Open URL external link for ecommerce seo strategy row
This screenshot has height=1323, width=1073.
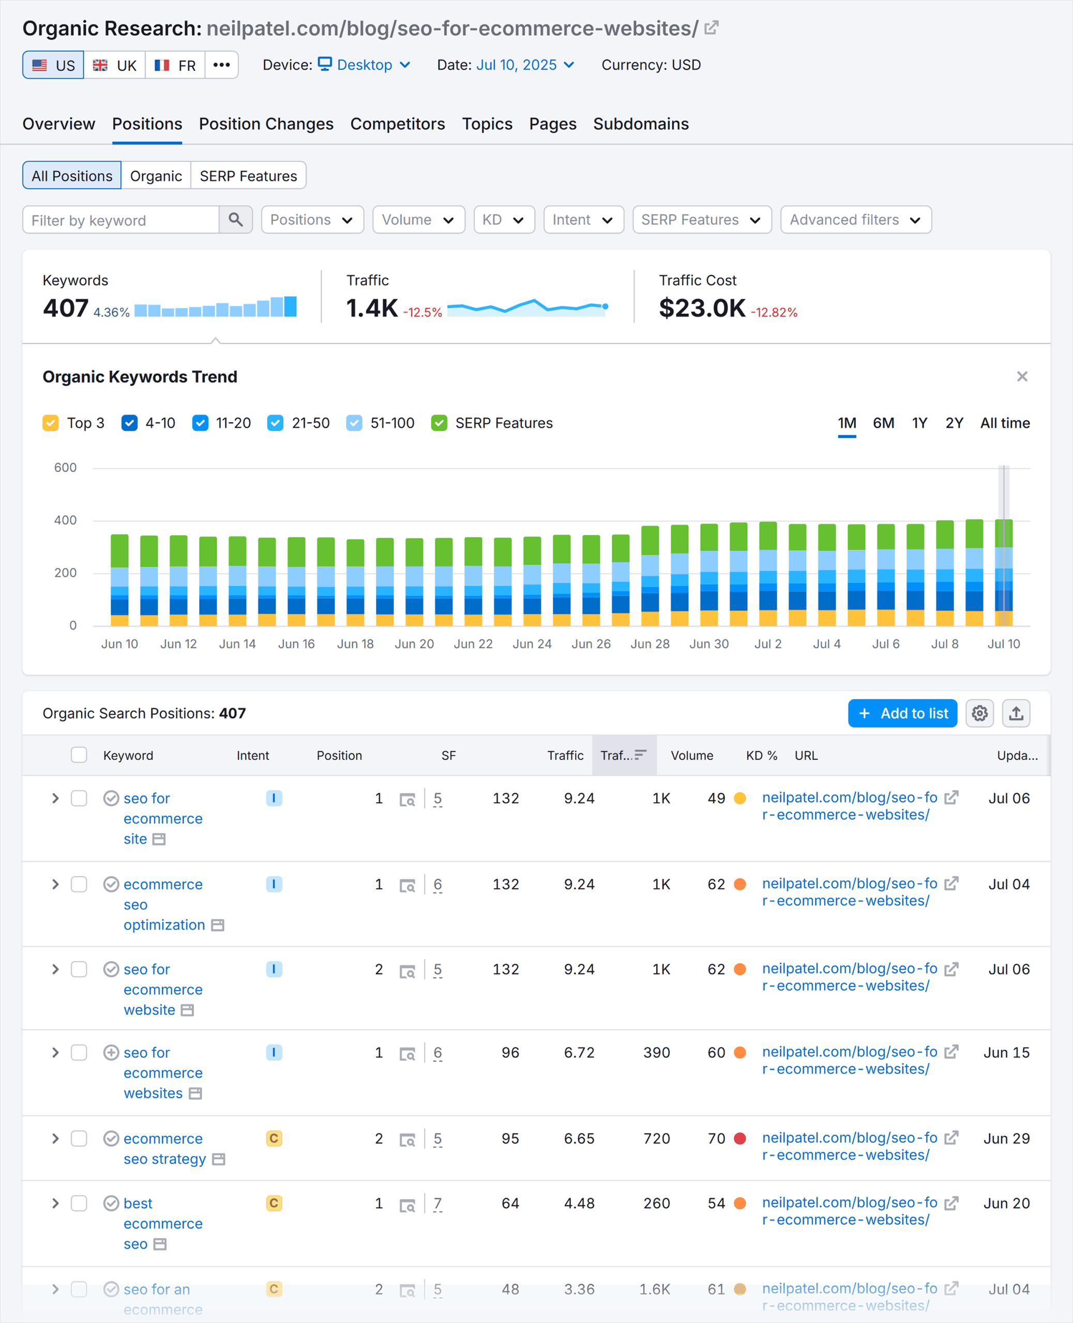tap(951, 1137)
